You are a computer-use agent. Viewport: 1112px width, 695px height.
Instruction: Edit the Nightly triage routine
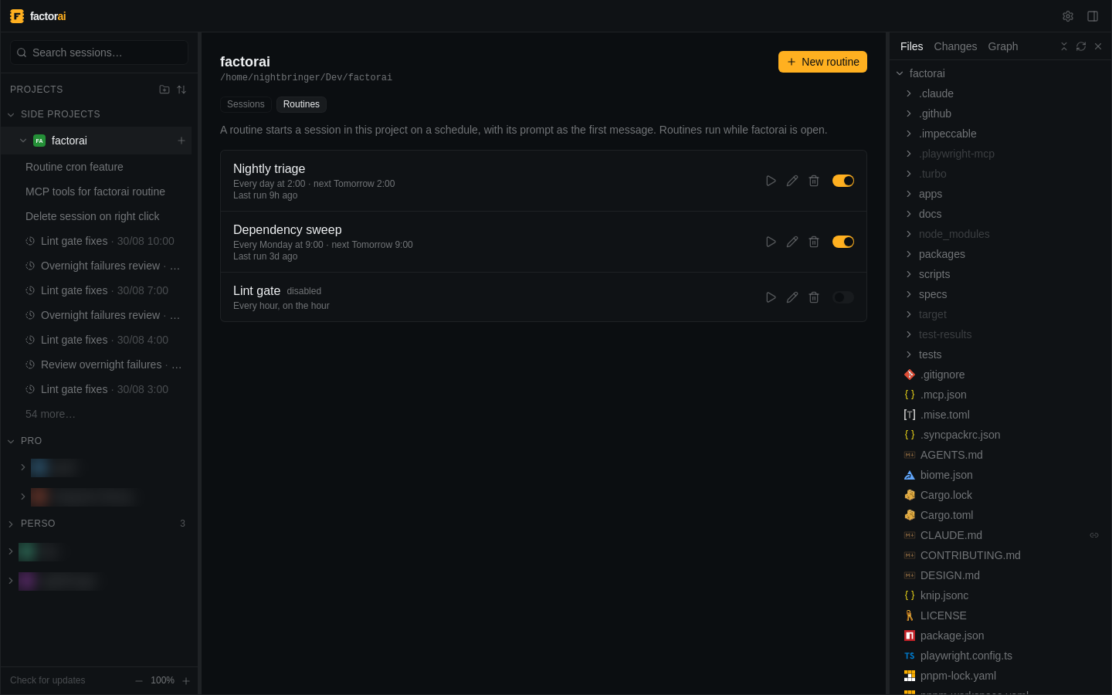(792, 181)
